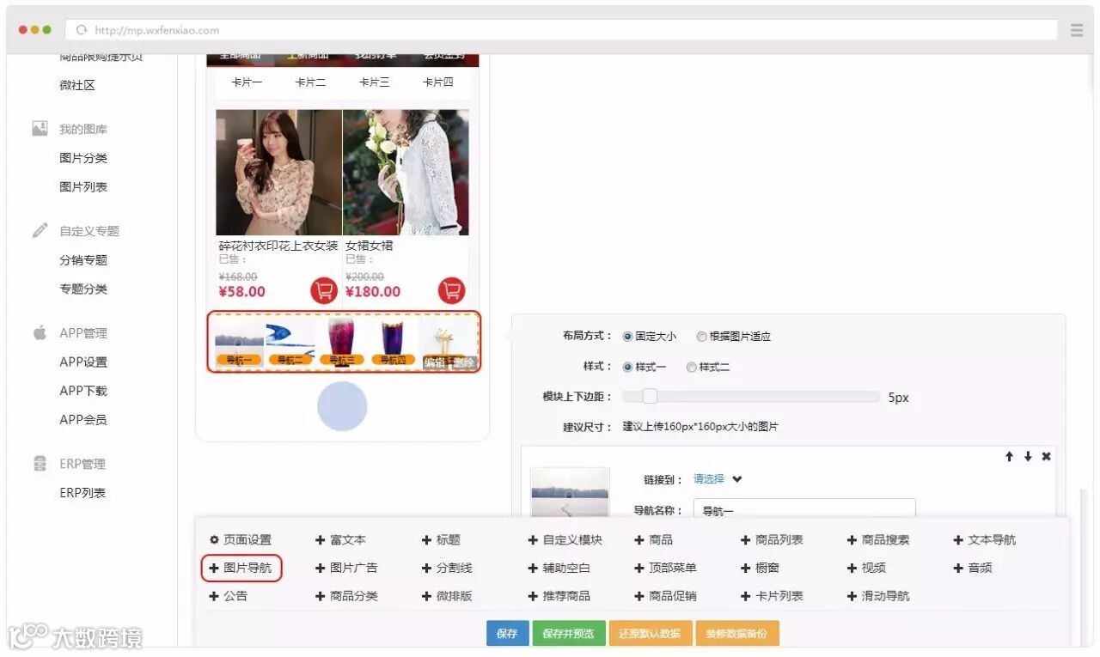Viewport: 1100px width, 657px height.
Task: Open 分销专题 in the sidebar
Action: click(83, 260)
